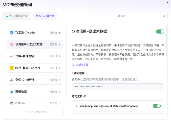Click 未开启 status of 汉得-精准营销
This screenshot has height=123, width=171.
(x=53, y=56)
